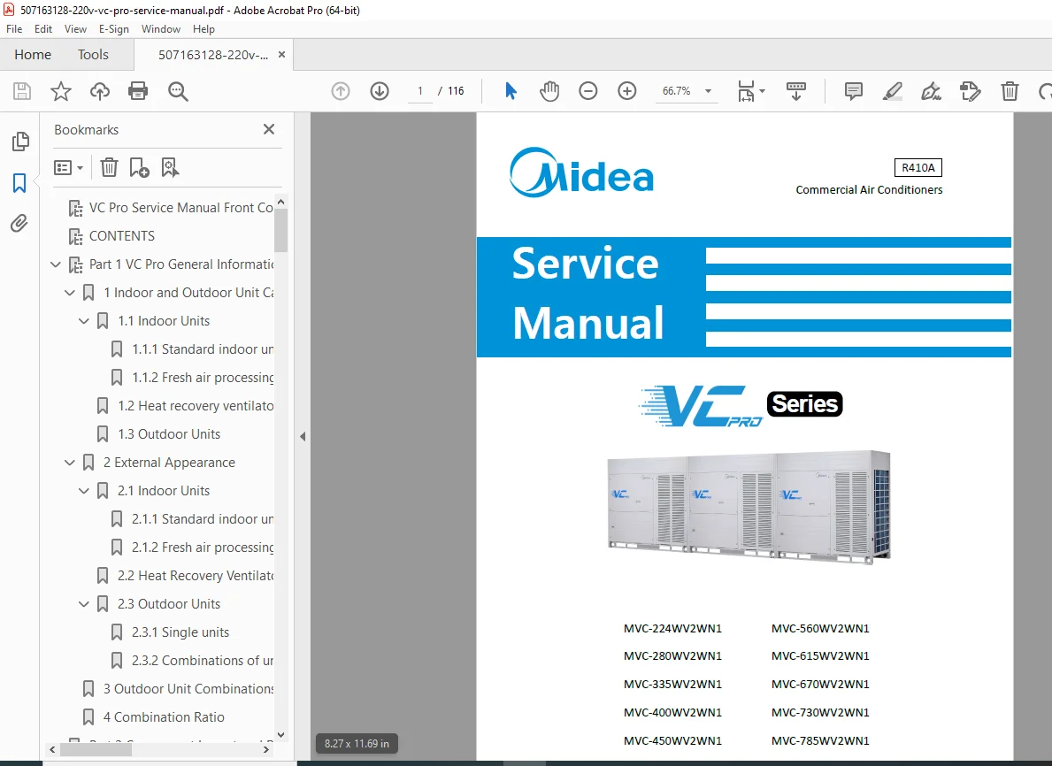Add a new bookmark icon
Viewport: 1052px width, 766px height.
pos(139,167)
